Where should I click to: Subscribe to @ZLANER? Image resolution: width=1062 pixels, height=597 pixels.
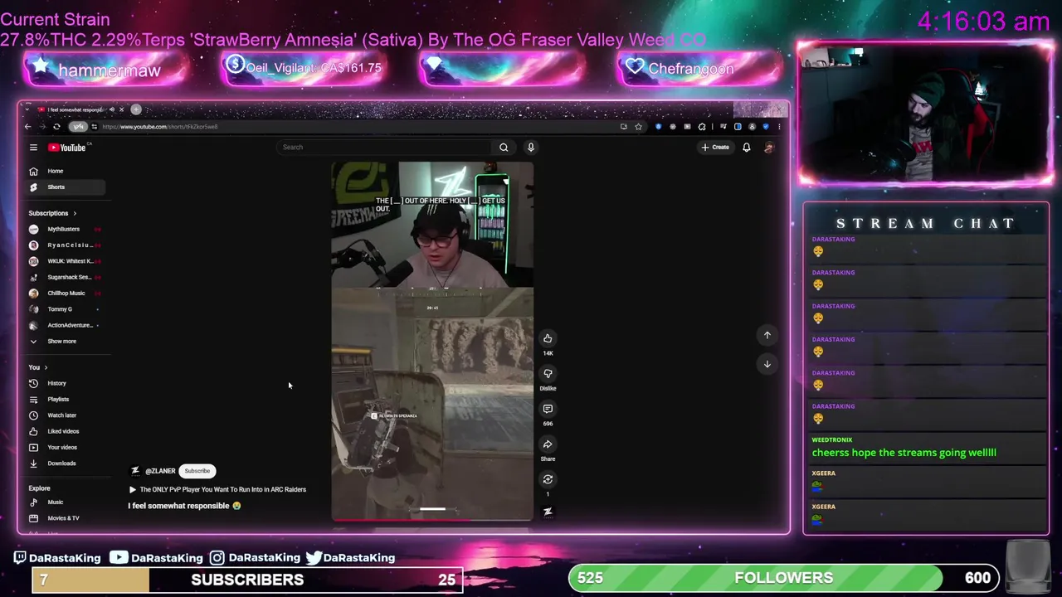pyautogui.click(x=197, y=471)
